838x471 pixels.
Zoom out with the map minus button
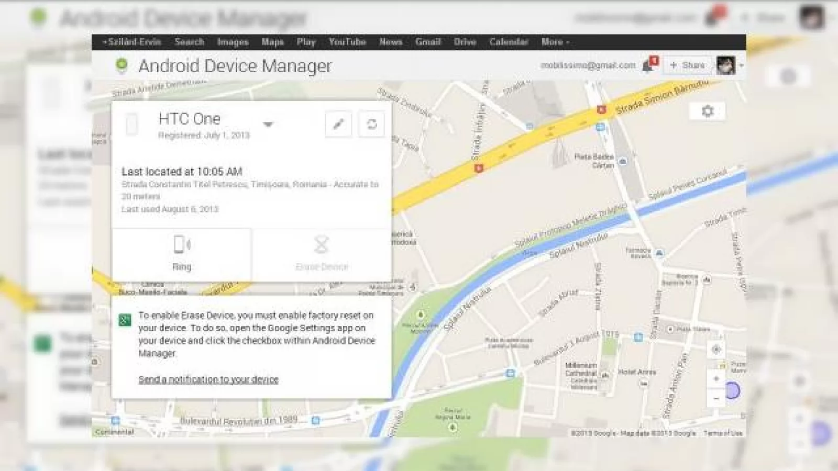pos(716,399)
